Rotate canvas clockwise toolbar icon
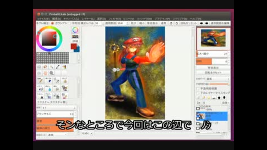This screenshot has height=150, width=267. click(177, 23)
